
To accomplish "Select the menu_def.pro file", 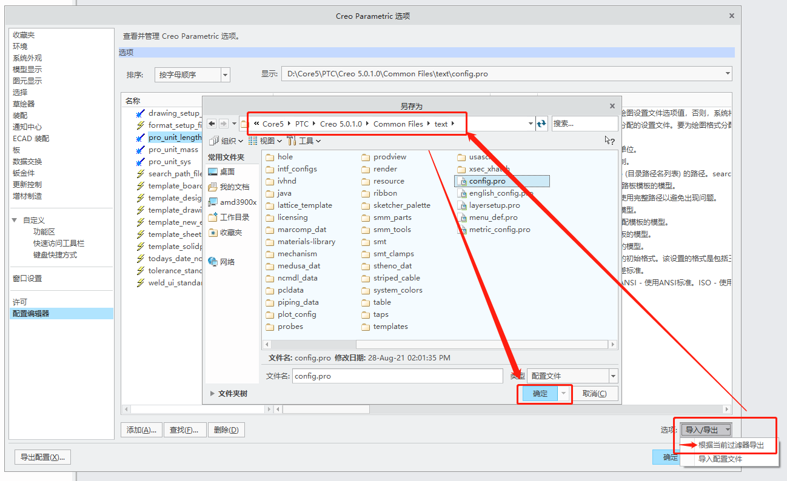I will click(487, 217).
